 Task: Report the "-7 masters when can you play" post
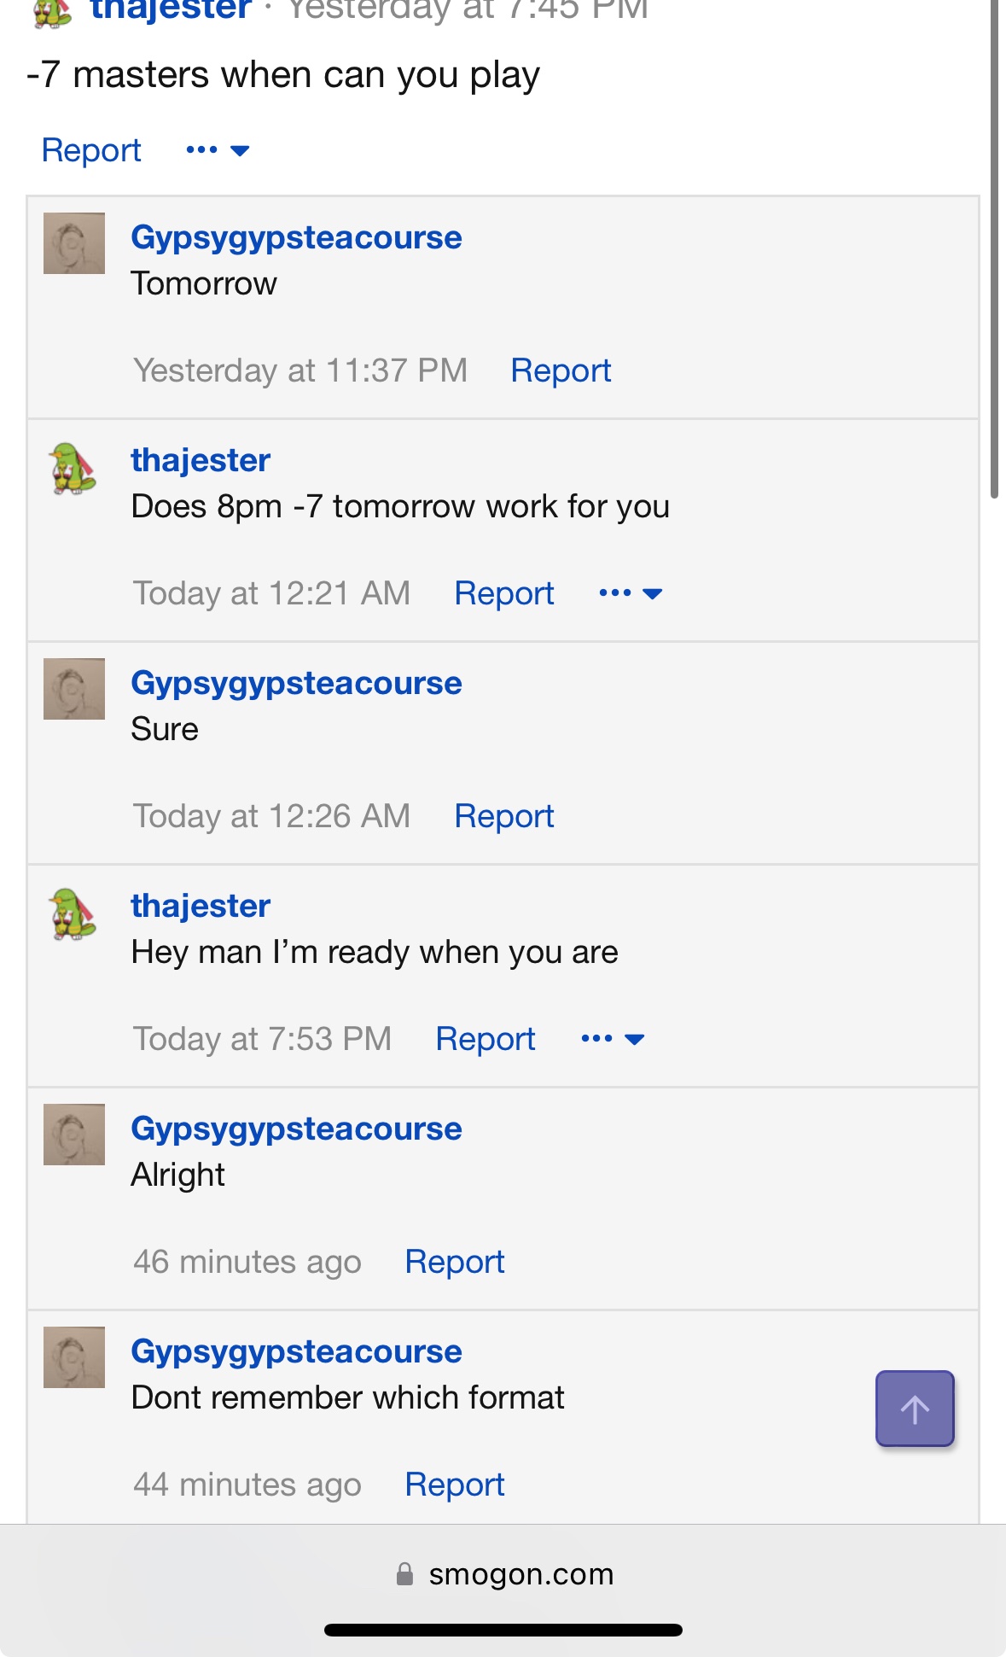[91, 150]
